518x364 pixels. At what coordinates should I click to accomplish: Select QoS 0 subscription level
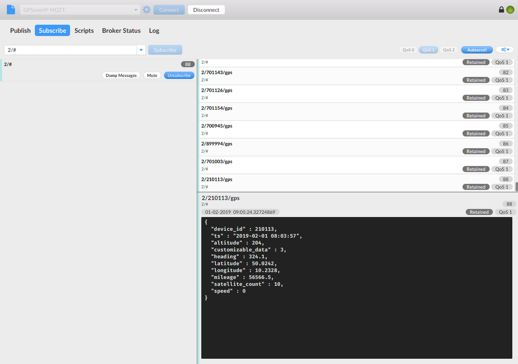[x=408, y=50]
